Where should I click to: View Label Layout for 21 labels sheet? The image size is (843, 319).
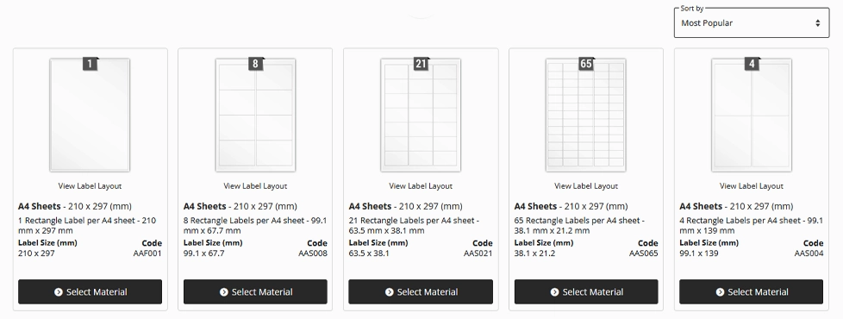coord(421,186)
